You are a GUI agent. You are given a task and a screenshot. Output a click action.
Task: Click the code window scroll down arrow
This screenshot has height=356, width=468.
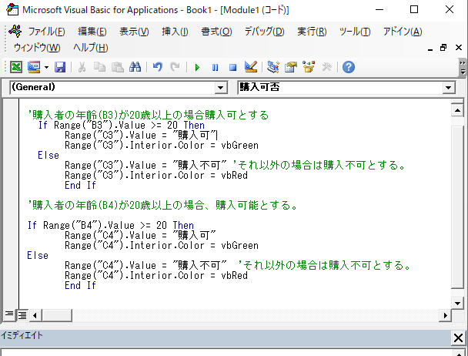pyautogui.click(x=457, y=303)
